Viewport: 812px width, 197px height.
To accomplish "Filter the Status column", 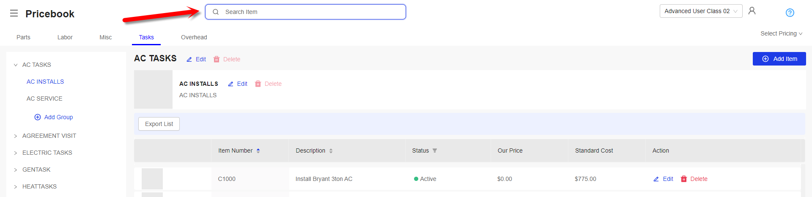I will pyautogui.click(x=435, y=150).
